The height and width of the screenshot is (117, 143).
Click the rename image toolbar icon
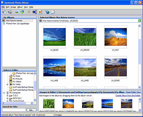click(x=35, y=12)
